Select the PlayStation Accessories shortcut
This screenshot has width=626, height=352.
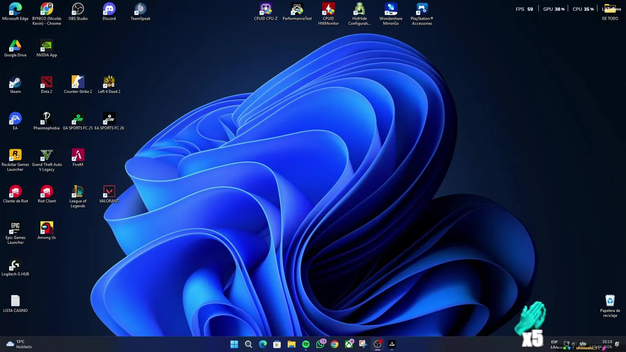tap(422, 14)
